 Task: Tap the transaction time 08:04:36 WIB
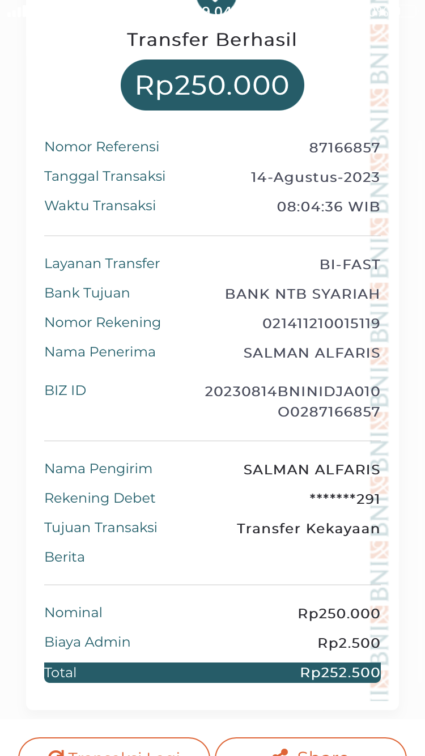click(x=328, y=207)
